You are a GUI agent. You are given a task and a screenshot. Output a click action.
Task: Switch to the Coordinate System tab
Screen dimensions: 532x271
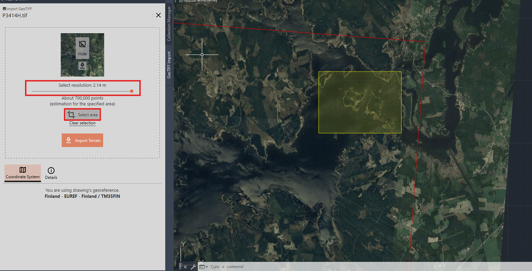pos(23,173)
